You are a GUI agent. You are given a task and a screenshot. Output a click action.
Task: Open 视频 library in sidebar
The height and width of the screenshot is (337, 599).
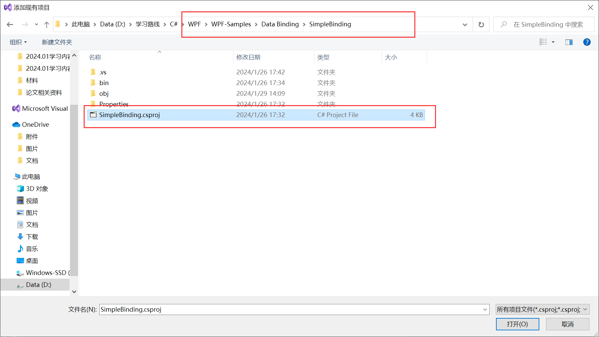[32, 201]
